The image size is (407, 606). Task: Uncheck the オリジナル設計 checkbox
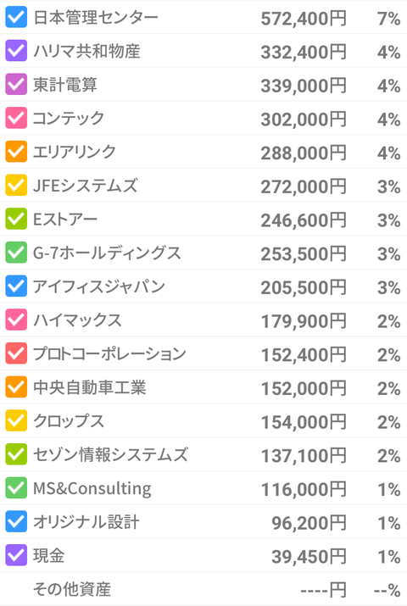tap(16, 521)
